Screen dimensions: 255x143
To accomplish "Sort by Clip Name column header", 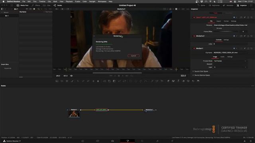I will click(x=23, y=12).
